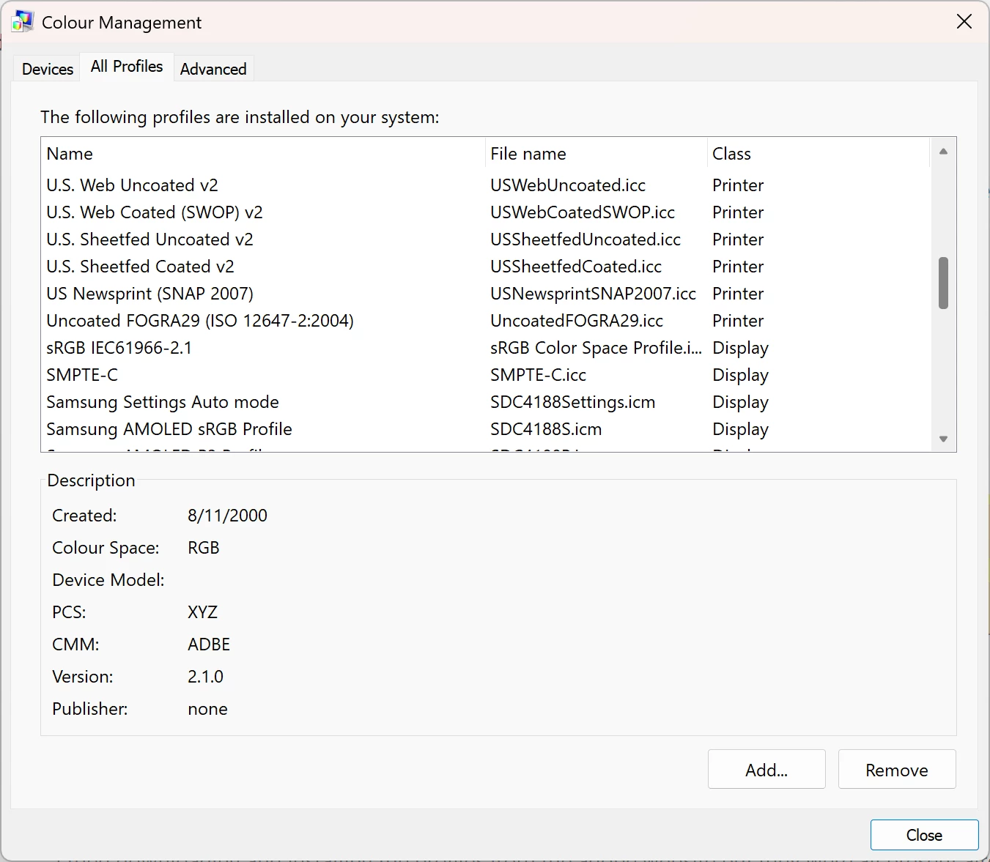Screen dimensions: 990x862
Task: Close the Colour Management window via title bar X
Action: 964,22
